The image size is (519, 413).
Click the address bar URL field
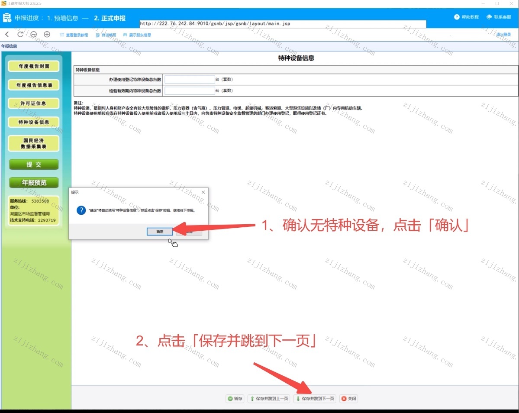[283, 23]
